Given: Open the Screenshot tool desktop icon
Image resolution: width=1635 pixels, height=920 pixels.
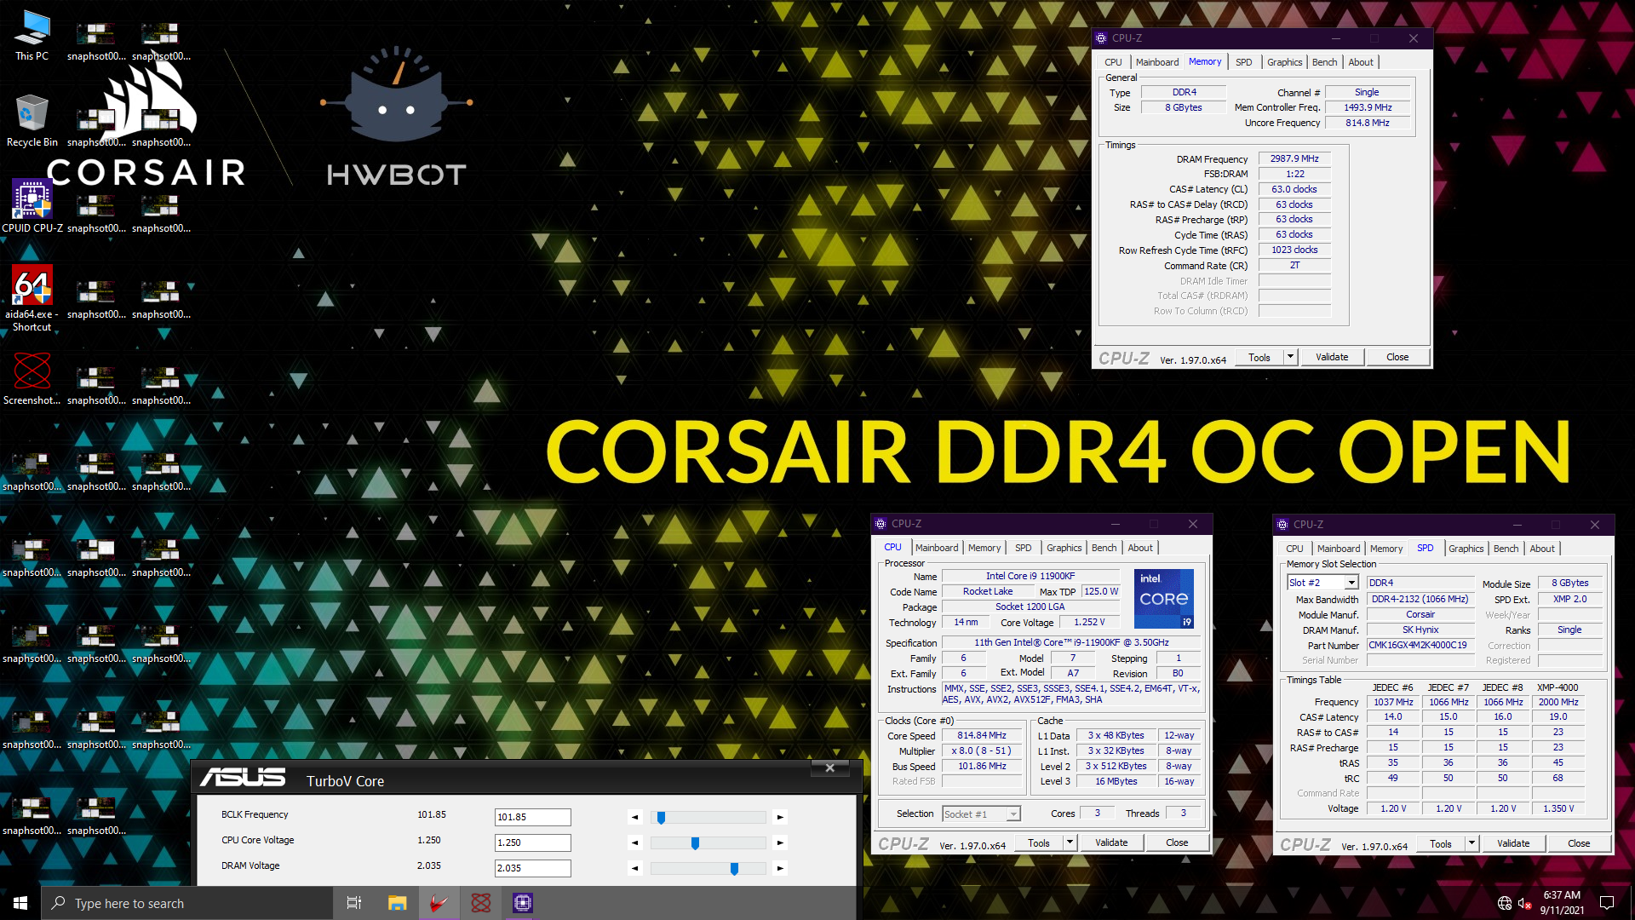Looking at the screenshot, I should coord(32,379).
